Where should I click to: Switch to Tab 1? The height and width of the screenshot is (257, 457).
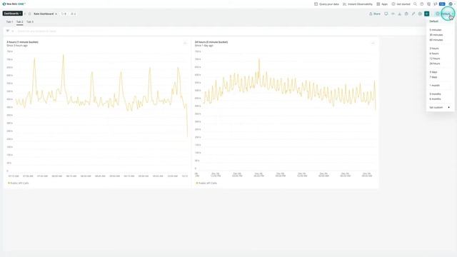click(9, 21)
